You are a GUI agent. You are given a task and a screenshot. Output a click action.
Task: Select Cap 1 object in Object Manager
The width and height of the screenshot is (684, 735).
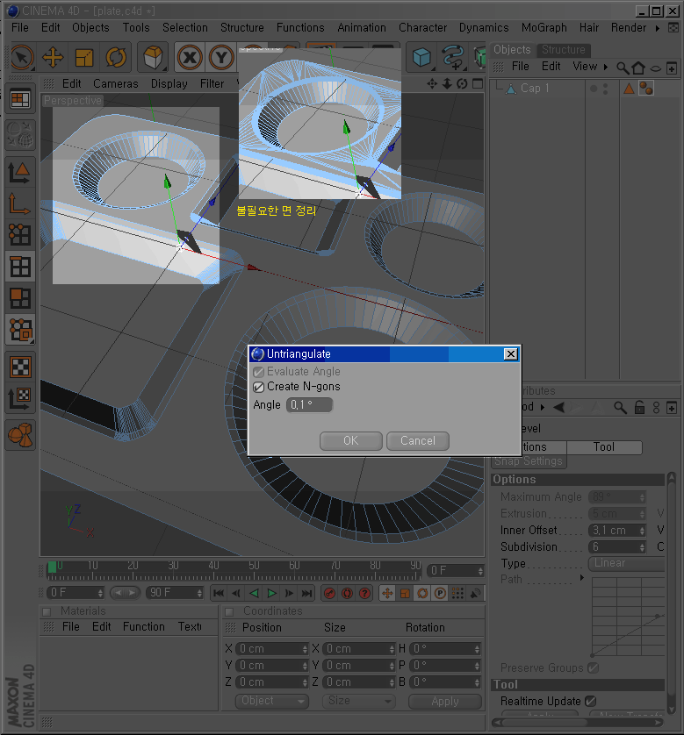[535, 89]
